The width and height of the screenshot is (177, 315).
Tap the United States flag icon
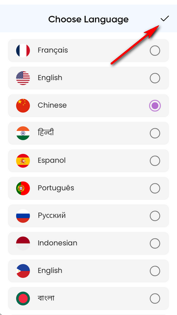pyautogui.click(x=23, y=78)
